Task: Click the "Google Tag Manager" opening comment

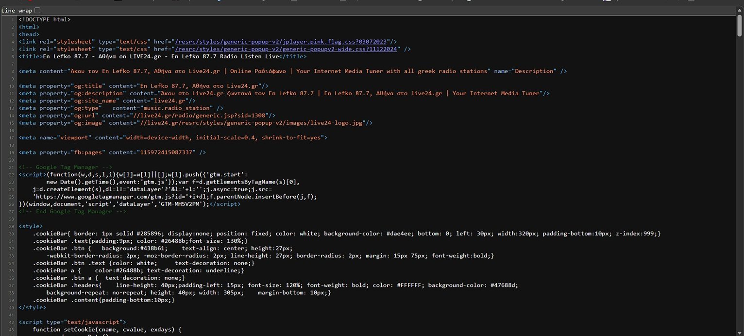Action: point(66,167)
